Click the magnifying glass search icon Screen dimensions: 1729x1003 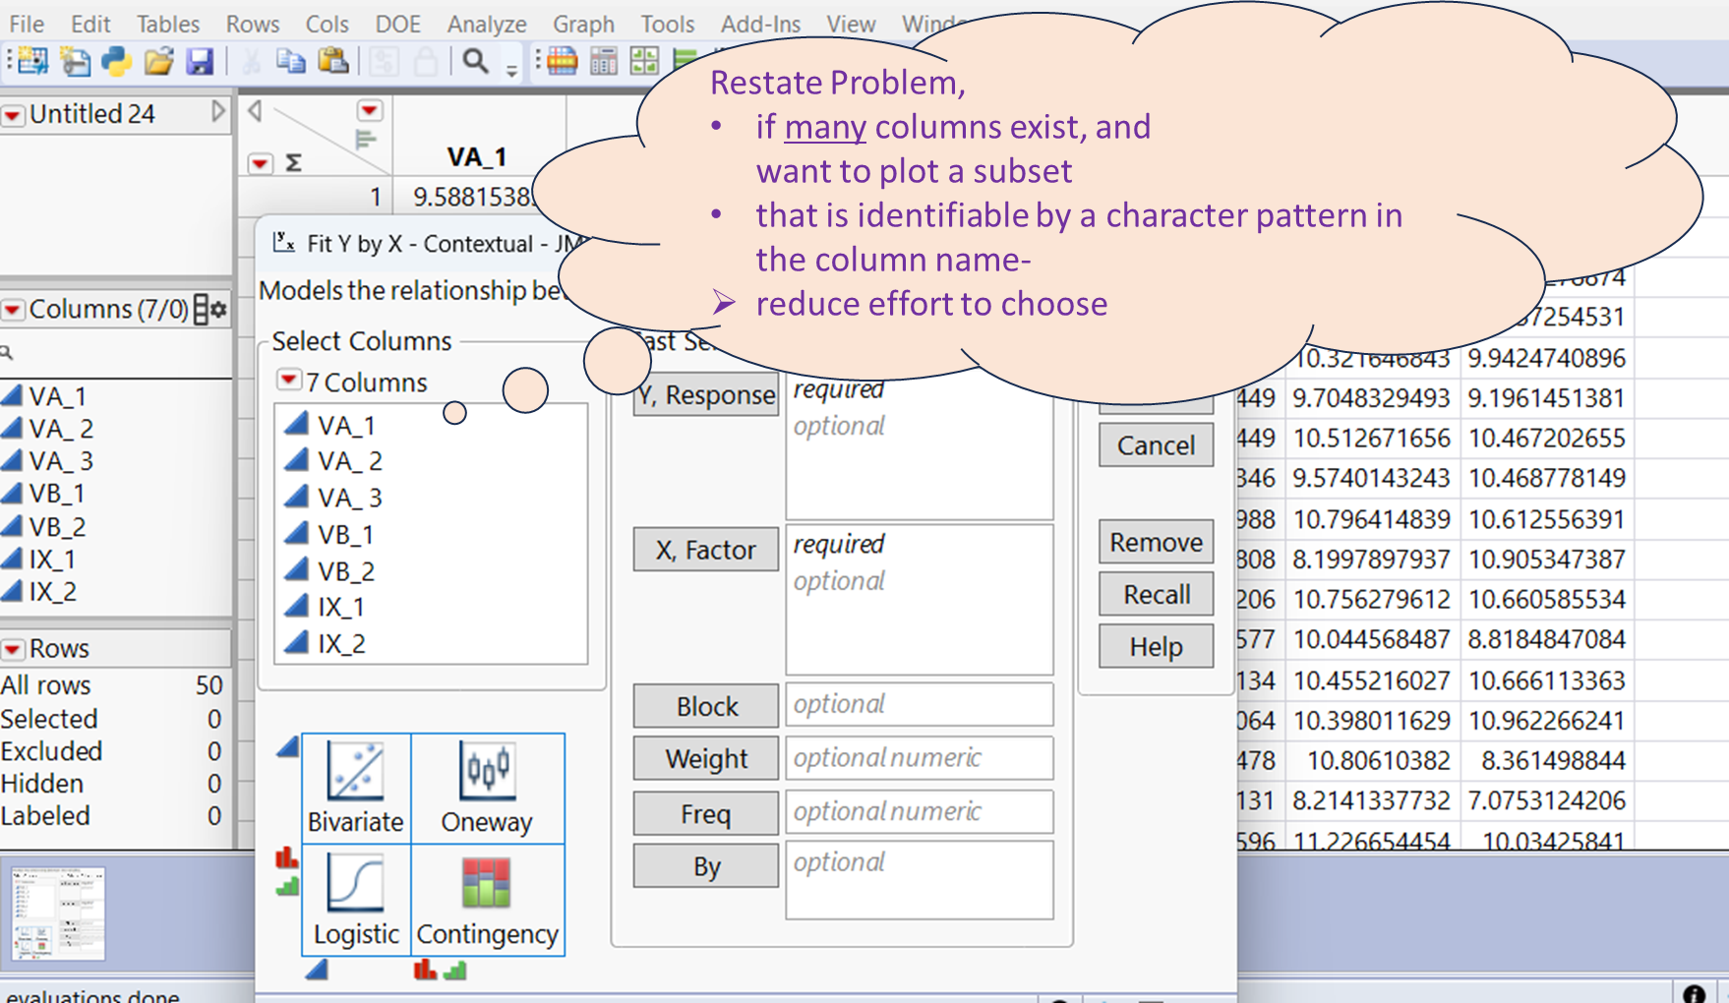tap(475, 62)
